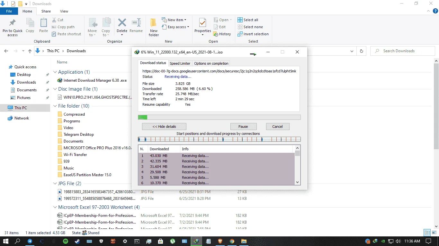Click Paste shortcut in the ribbon
The height and width of the screenshot is (246, 439).
(x=66, y=34)
